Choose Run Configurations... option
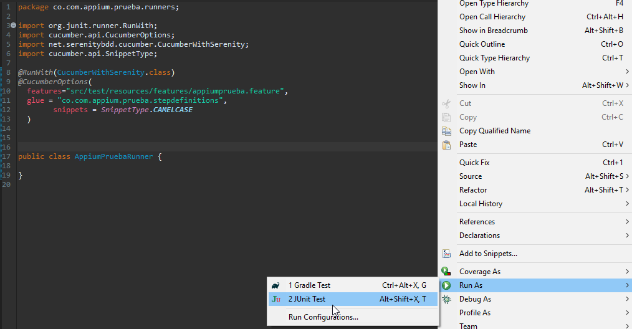 323,317
